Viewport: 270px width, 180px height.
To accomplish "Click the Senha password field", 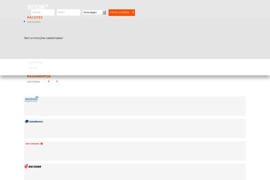I will [68, 13].
